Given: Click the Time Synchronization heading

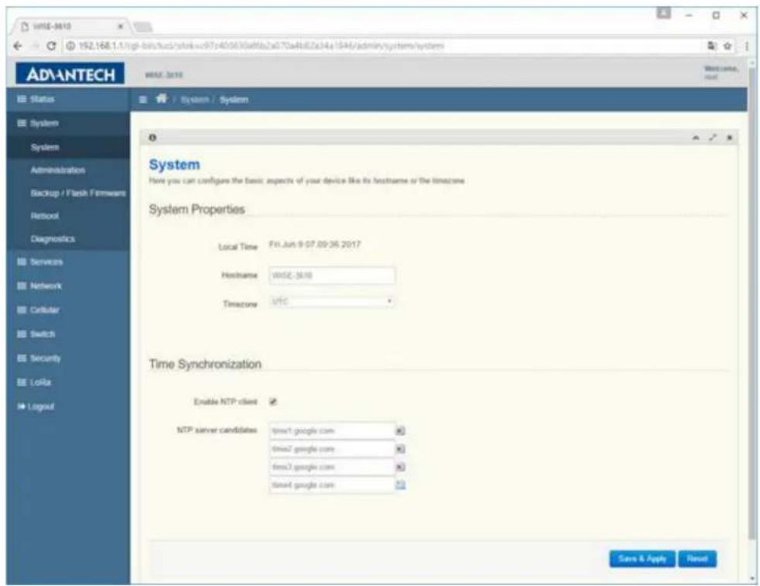Looking at the screenshot, I should (x=205, y=364).
